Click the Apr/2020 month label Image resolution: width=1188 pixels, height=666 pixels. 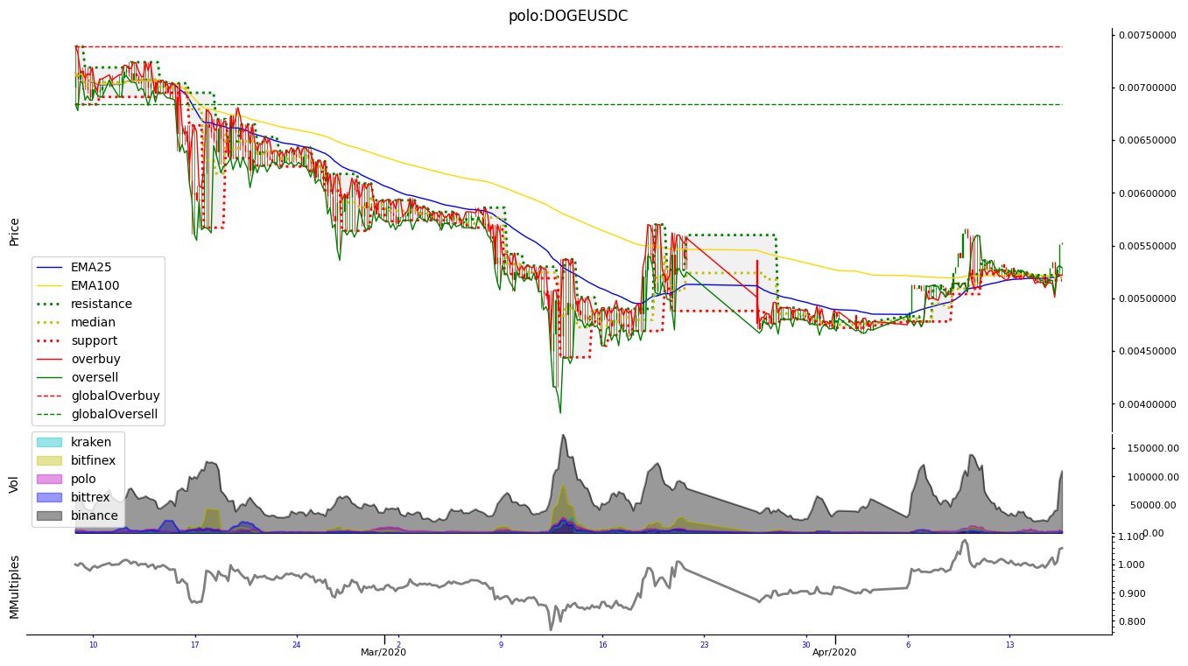[834, 653]
